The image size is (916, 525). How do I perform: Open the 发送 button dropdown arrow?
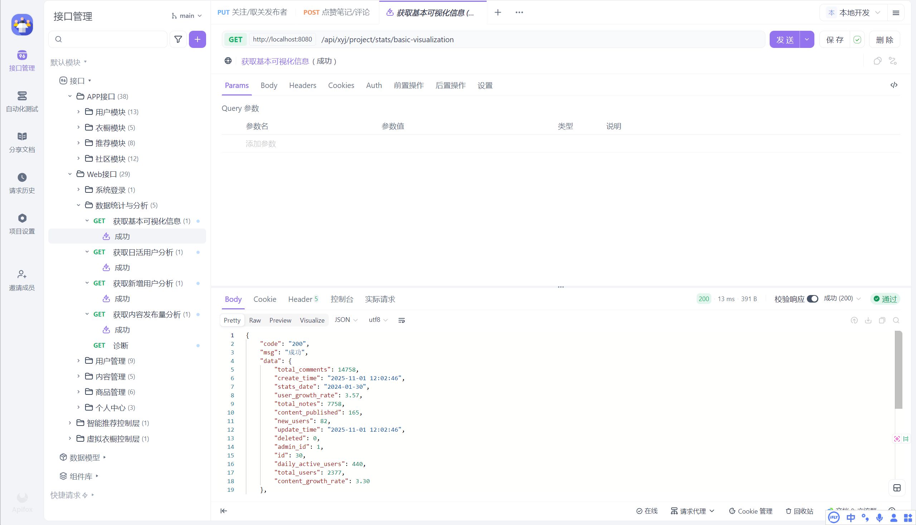pyautogui.click(x=807, y=39)
